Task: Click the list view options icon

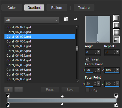Action: [x=66, y=19]
